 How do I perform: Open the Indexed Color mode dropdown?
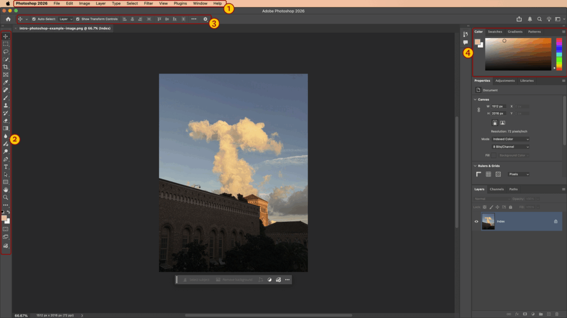tap(511, 139)
